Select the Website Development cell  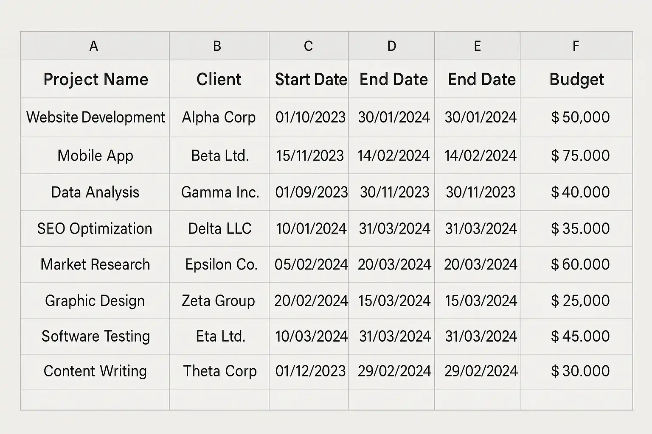click(95, 117)
